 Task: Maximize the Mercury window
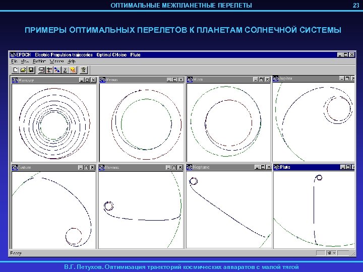point(87,80)
